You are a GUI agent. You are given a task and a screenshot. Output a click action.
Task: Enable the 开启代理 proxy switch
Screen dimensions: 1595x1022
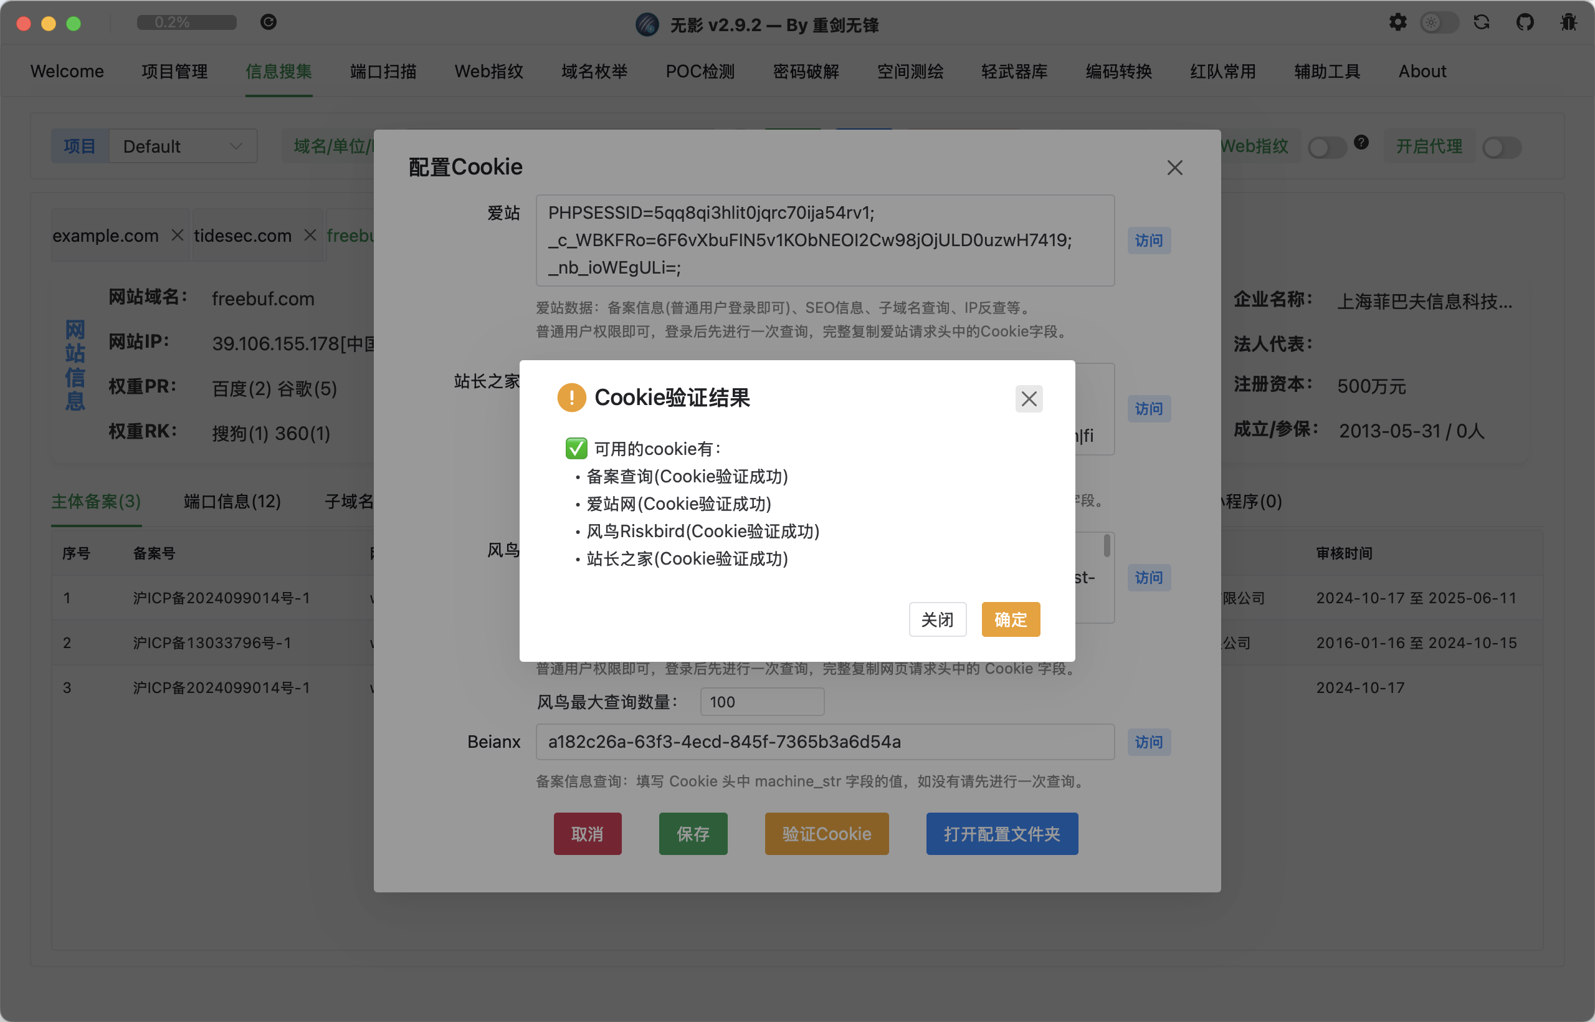1502,146
